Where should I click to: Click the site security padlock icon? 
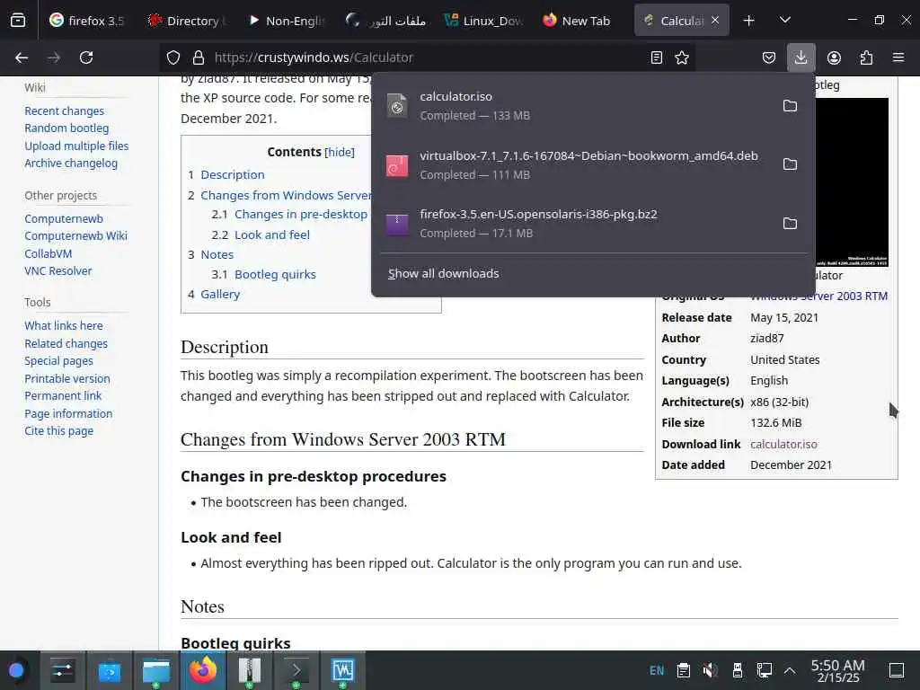199,57
